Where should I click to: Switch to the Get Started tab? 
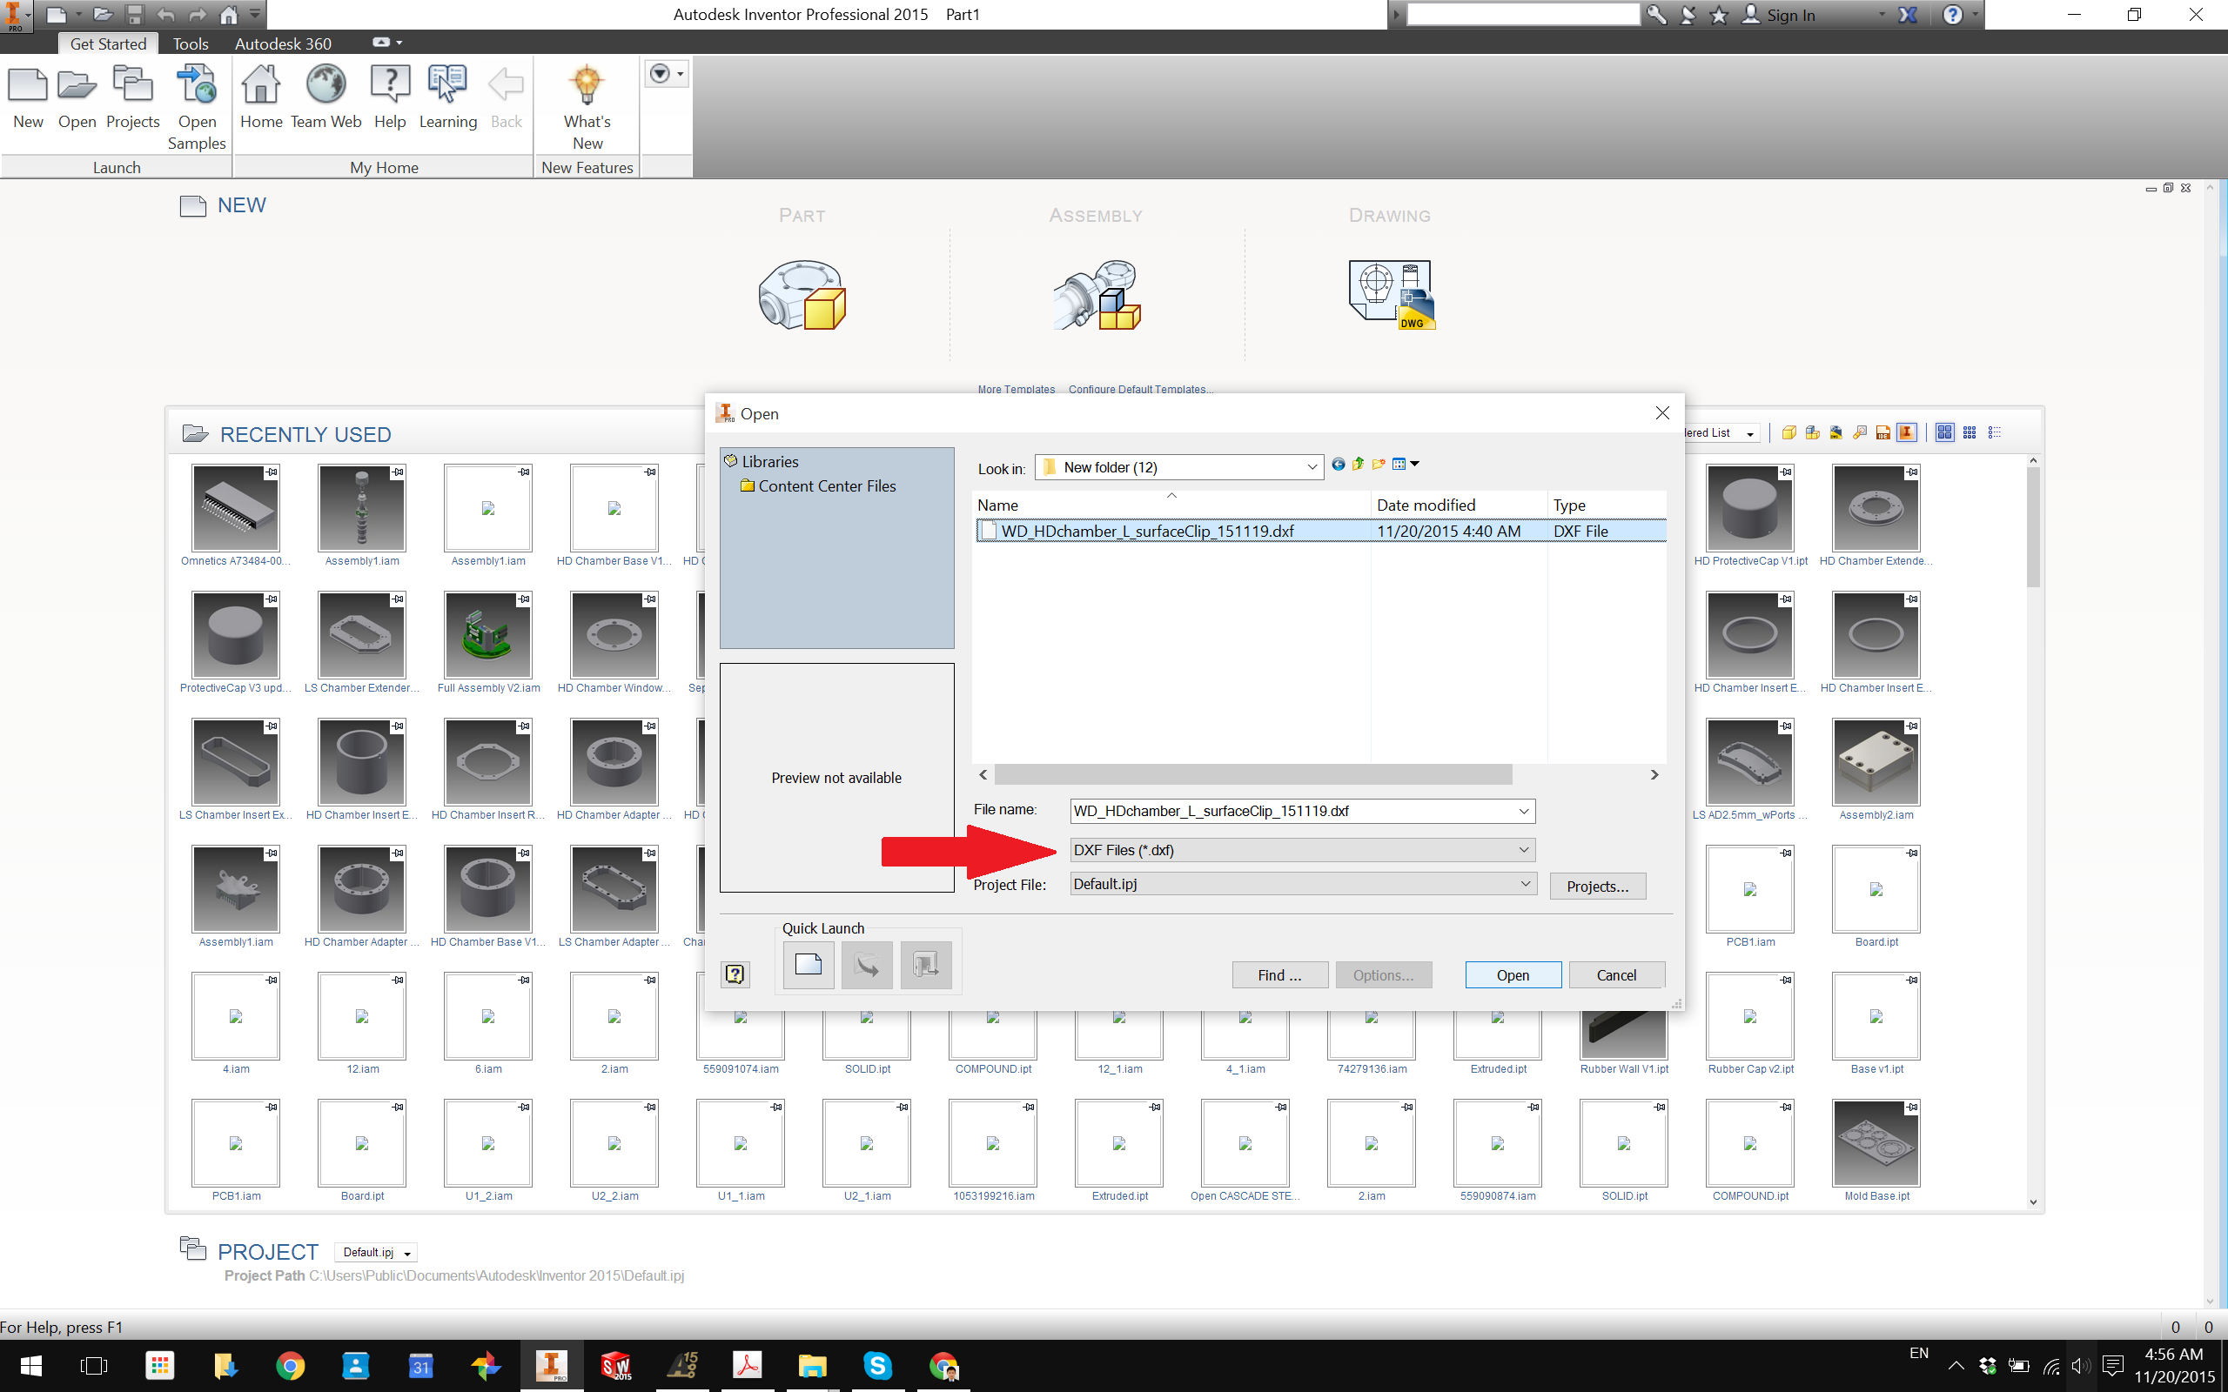point(108,43)
